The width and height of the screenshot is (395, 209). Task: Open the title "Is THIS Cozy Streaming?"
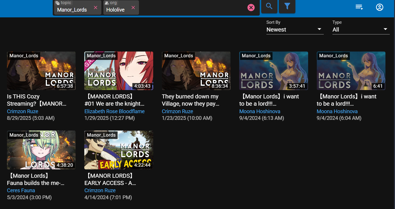pyautogui.click(x=37, y=100)
